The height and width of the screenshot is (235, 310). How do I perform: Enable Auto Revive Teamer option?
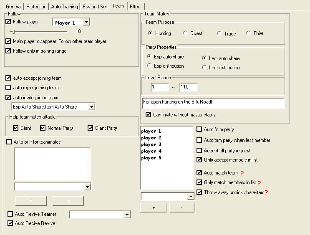pyautogui.click(x=10, y=214)
